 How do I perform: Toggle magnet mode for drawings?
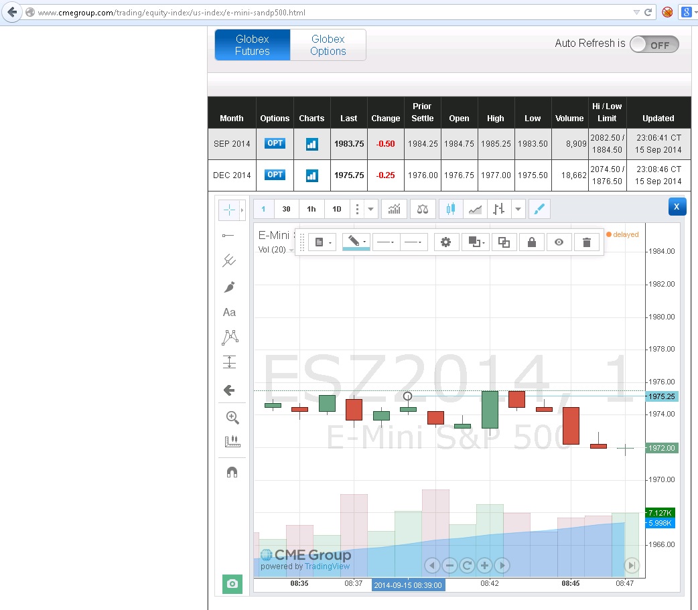pos(232,472)
